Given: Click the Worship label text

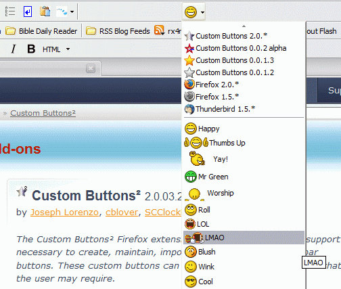Looking at the screenshot, I should (221, 193).
